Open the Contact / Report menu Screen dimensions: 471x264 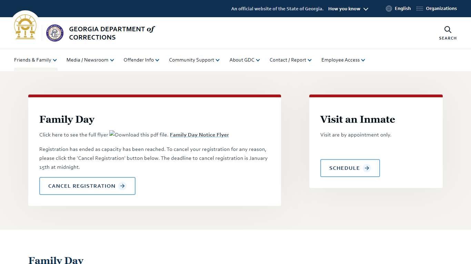290,60
